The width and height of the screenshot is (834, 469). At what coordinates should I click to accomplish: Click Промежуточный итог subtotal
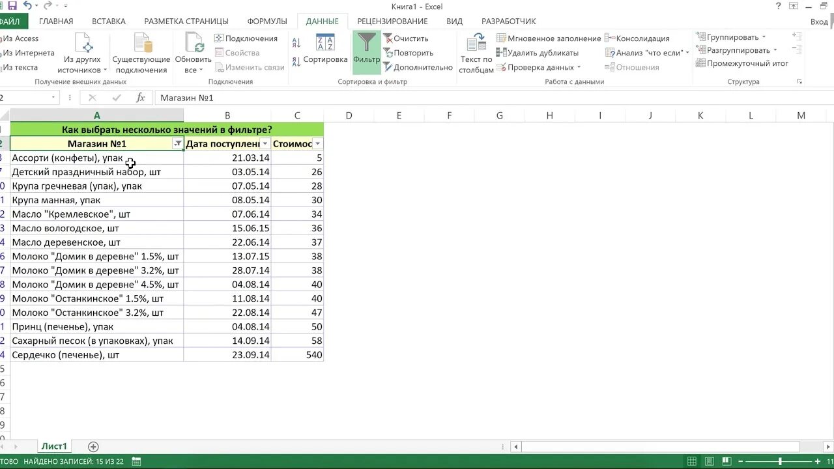coord(742,63)
